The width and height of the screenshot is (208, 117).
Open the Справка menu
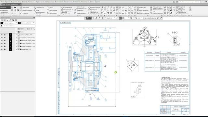97,2
